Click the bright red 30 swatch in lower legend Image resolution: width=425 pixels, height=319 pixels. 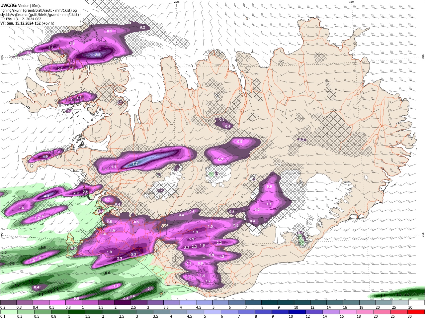(416, 312)
